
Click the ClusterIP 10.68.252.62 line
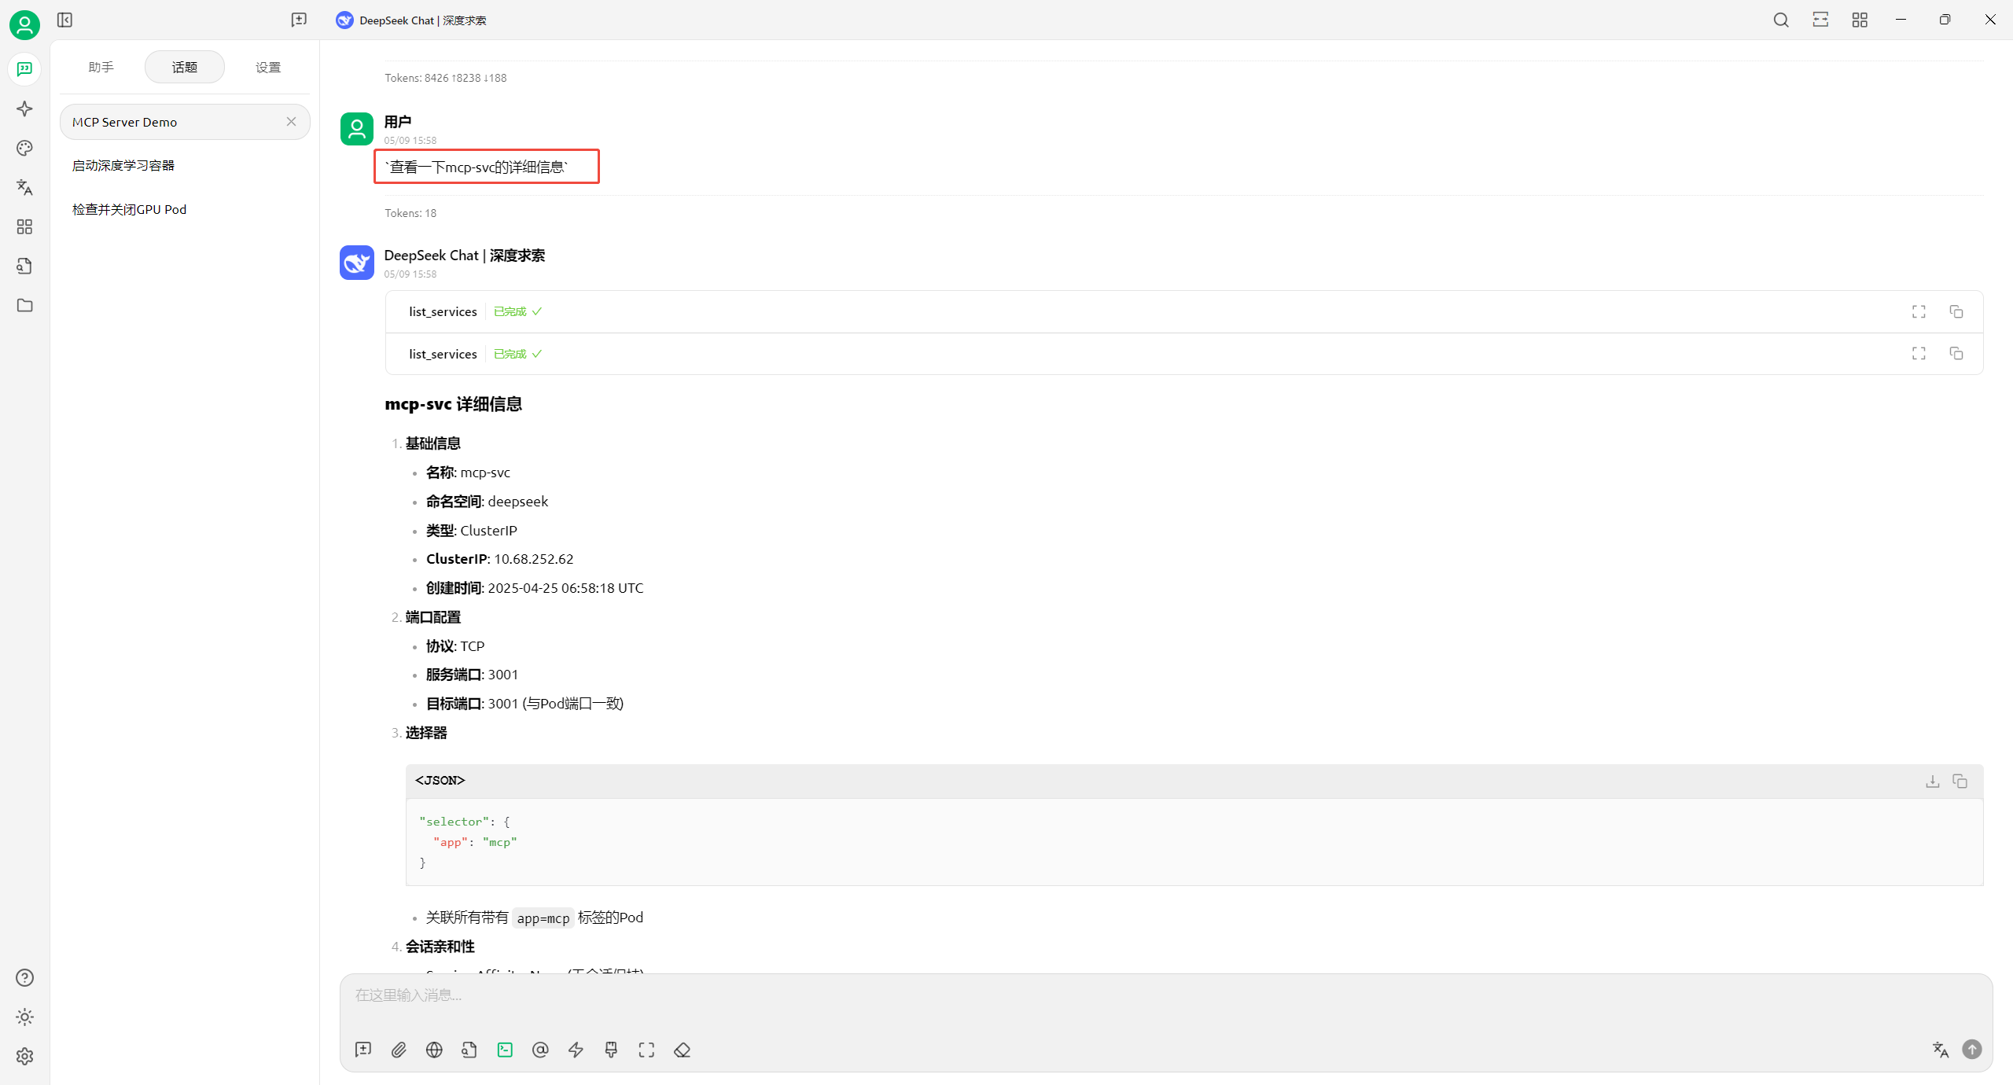(x=499, y=559)
